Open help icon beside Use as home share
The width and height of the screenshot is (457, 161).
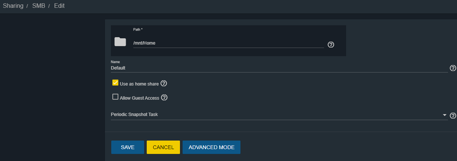pyautogui.click(x=164, y=84)
